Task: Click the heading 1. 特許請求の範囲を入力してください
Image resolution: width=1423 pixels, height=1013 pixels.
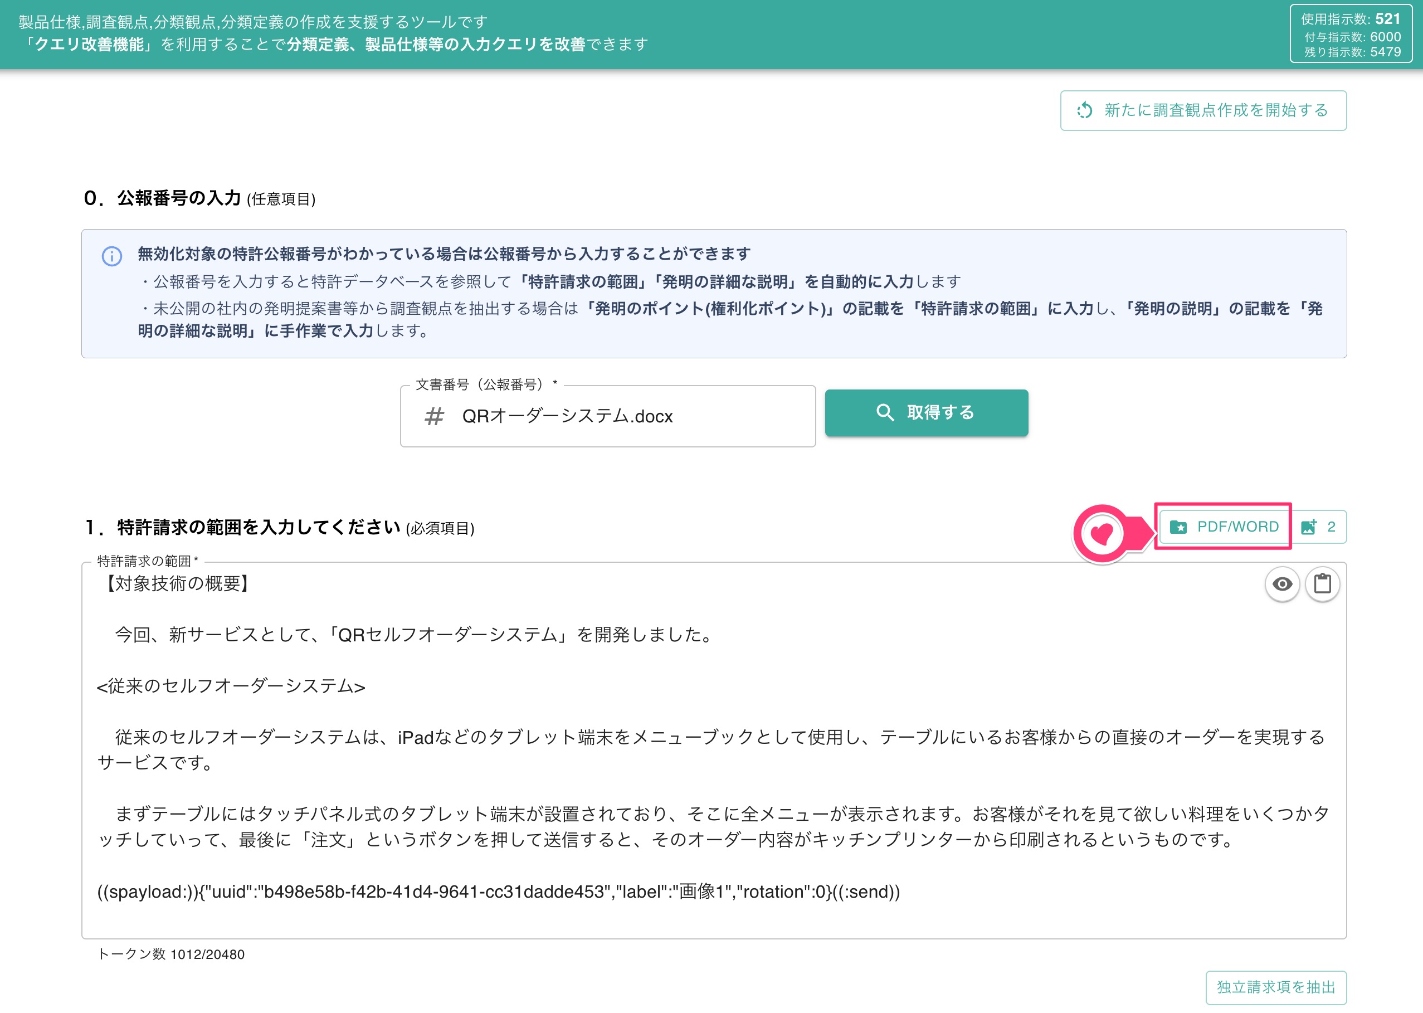Action: pos(279,528)
